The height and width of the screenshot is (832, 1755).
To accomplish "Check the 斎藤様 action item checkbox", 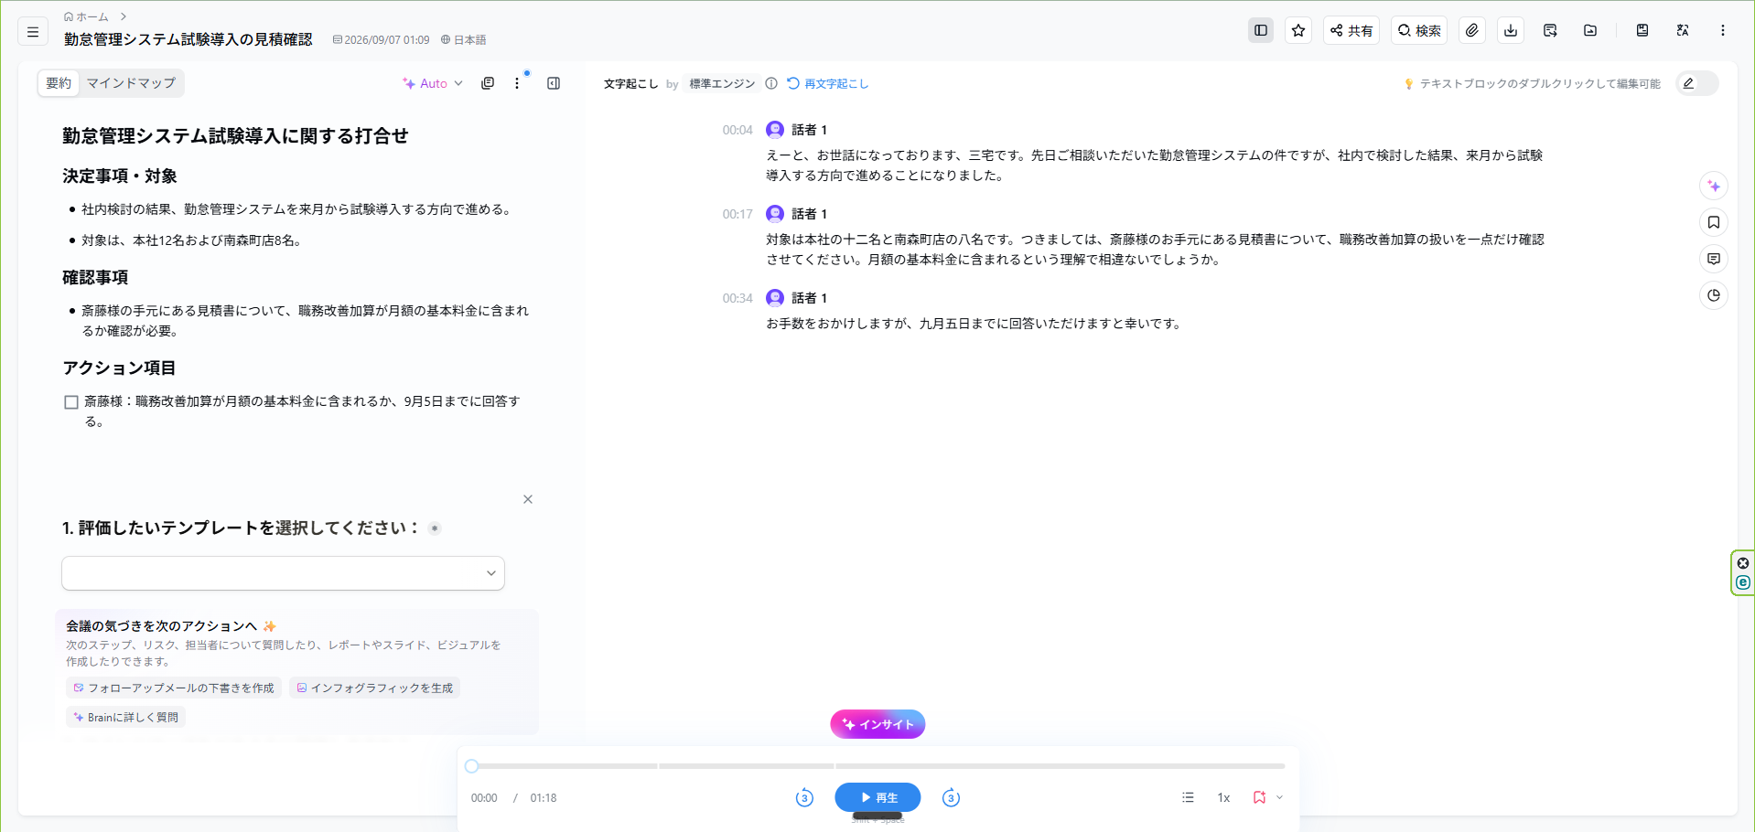I will pos(71,402).
